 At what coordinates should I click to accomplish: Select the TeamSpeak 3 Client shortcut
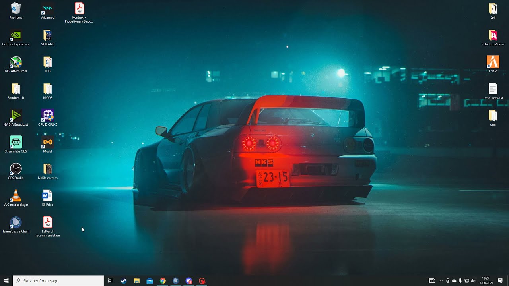16,225
